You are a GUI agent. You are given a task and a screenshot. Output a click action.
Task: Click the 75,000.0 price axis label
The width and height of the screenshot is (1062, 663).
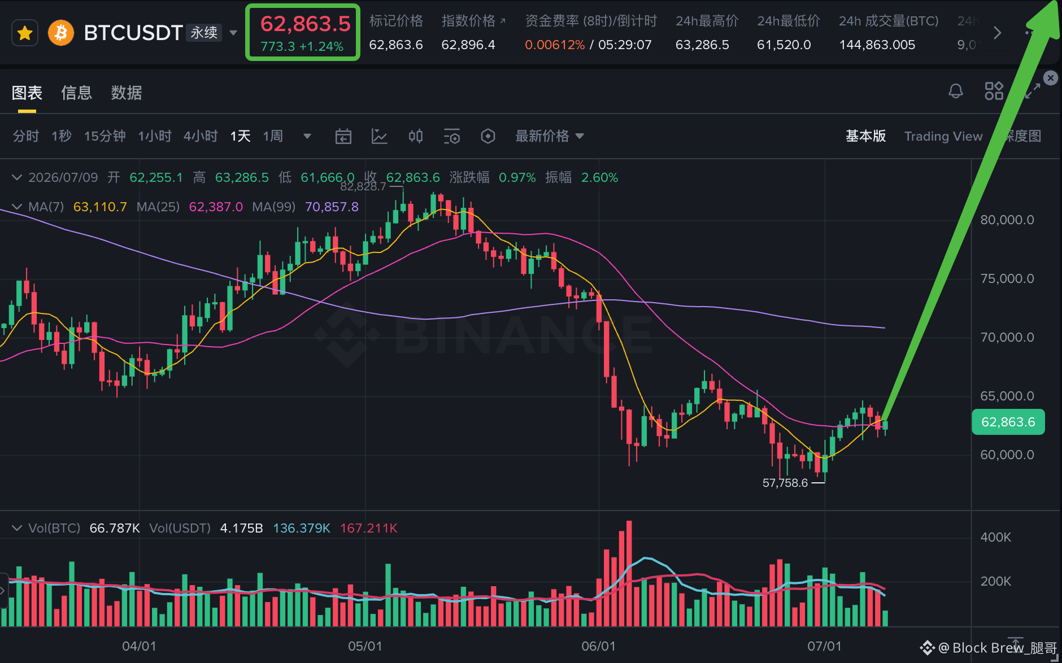pos(1007,278)
